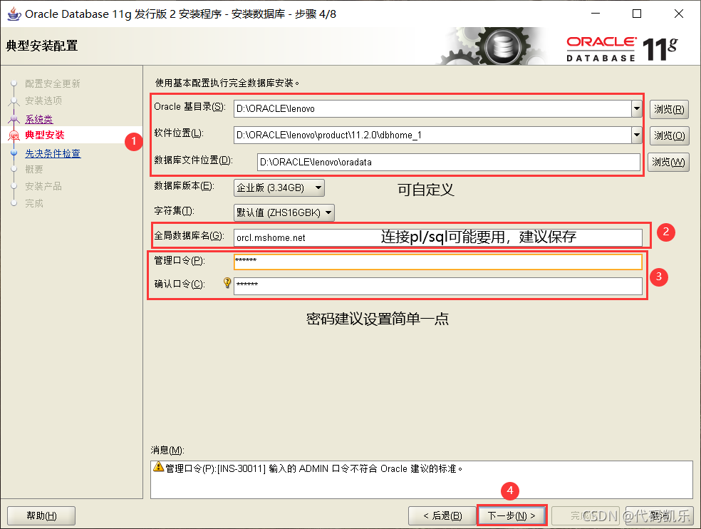Click 浏览(R) button for Oracle base
701x529 pixels.
[669, 109]
